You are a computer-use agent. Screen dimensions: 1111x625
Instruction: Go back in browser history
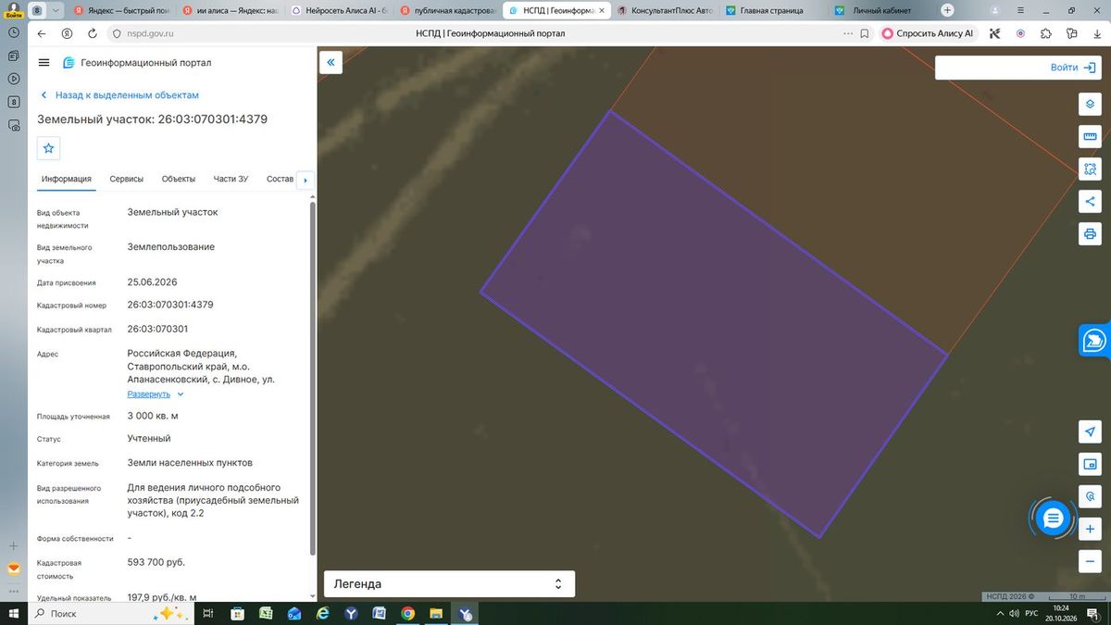[x=42, y=33]
